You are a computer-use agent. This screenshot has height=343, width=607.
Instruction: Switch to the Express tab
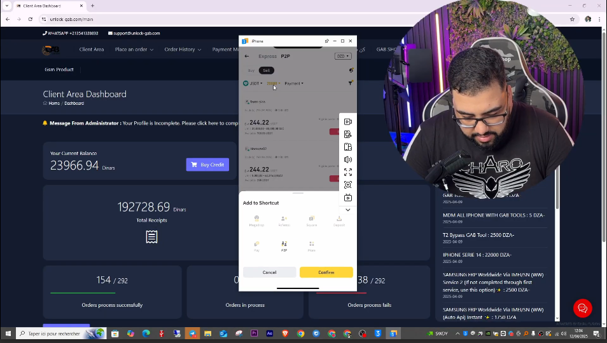tap(267, 56)
